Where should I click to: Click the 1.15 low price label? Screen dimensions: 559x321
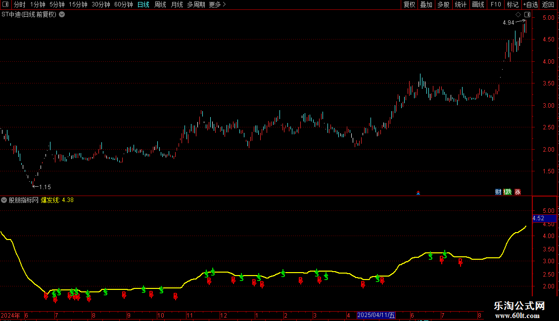(x=45, y=187)
